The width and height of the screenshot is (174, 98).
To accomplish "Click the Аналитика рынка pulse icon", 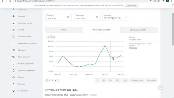I will [13, 23].
